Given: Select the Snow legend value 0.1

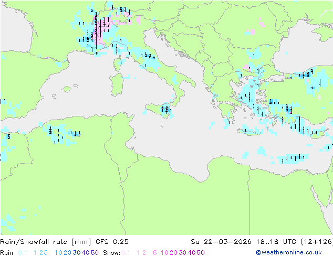Looking at the screenshot, I should pos(126,253).
